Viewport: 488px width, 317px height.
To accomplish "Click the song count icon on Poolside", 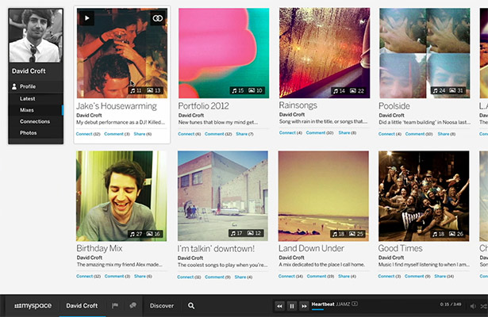I will pyautogui.click(x=435, y=90).
